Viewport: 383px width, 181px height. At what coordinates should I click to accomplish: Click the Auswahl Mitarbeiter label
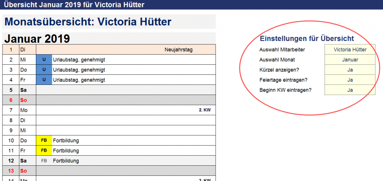[282, 50]
